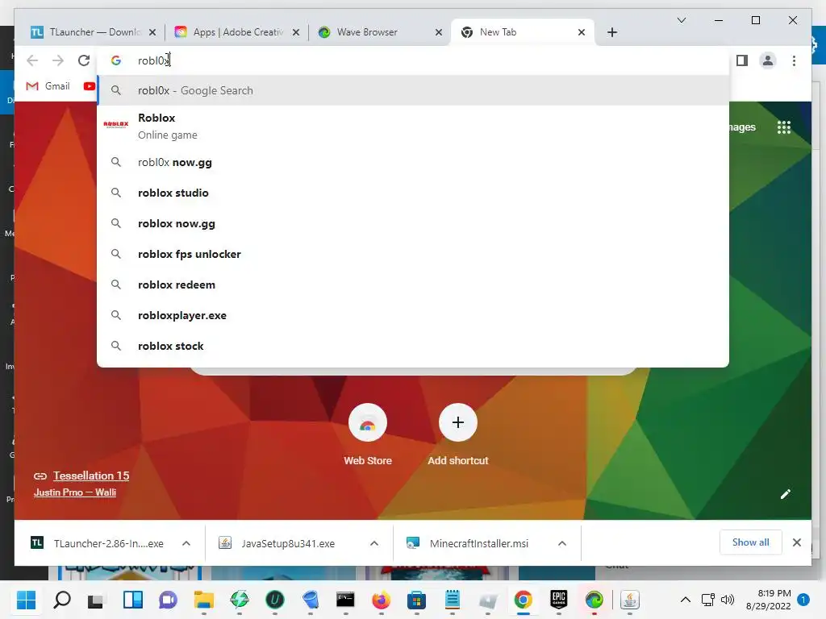The width and height of the screenshot is (826, 619).
Task: Close the TLauncher tab
Action: [x=152, y=32]
